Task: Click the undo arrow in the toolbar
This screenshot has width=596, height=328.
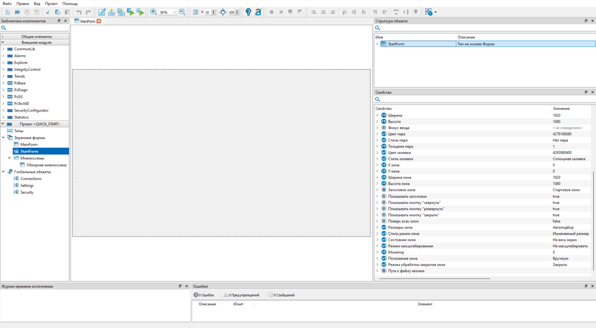Action: [79, 12]
